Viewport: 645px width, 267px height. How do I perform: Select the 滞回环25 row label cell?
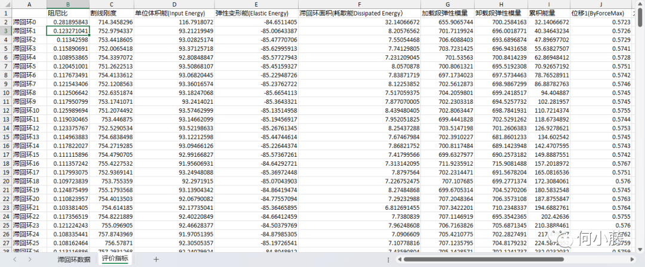[29, 243]
